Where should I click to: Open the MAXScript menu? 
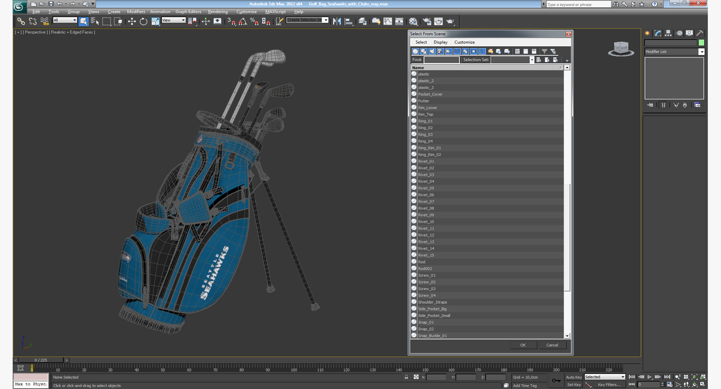(x=275, y=12)
